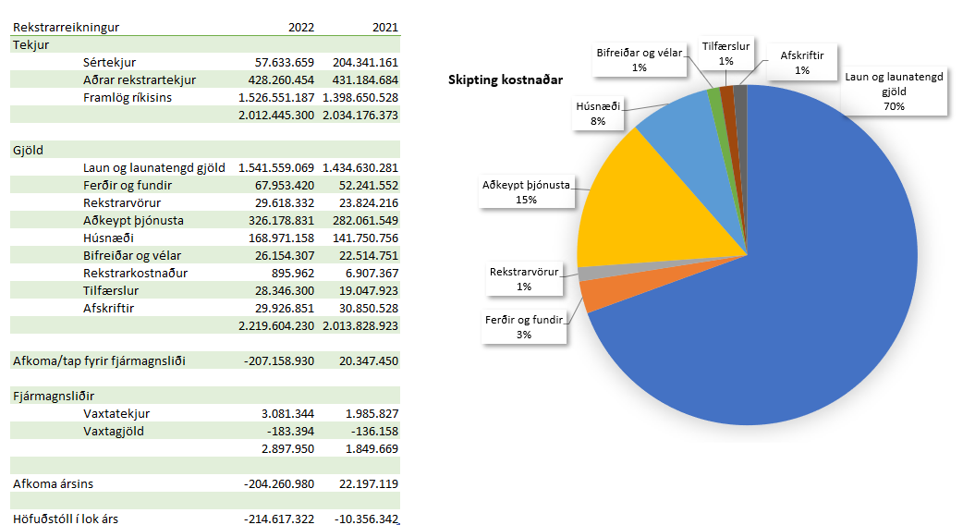Click the 2022 column header

(301, 27)
